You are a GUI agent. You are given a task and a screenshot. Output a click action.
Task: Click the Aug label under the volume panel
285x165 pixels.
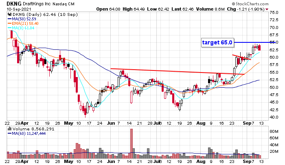[201, 162]
